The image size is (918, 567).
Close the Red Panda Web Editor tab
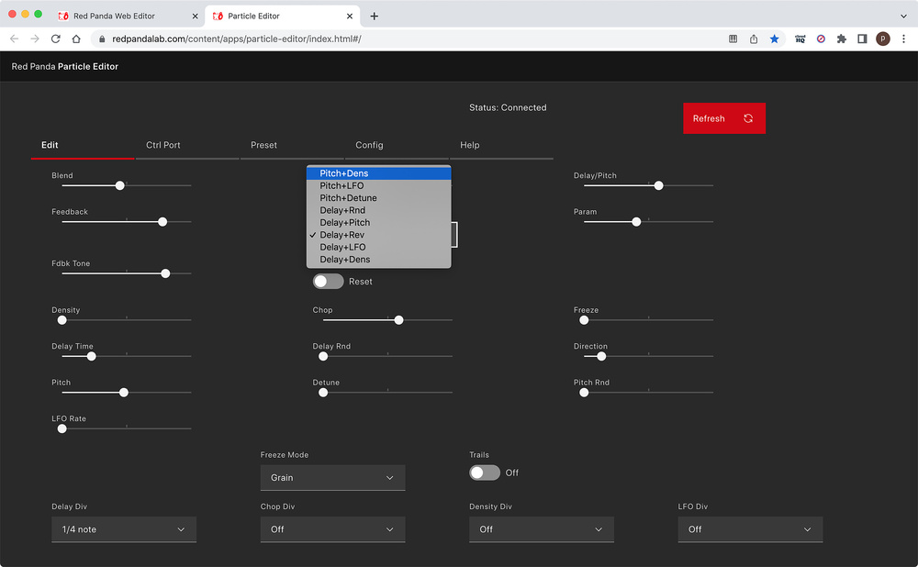pos(195,16)
